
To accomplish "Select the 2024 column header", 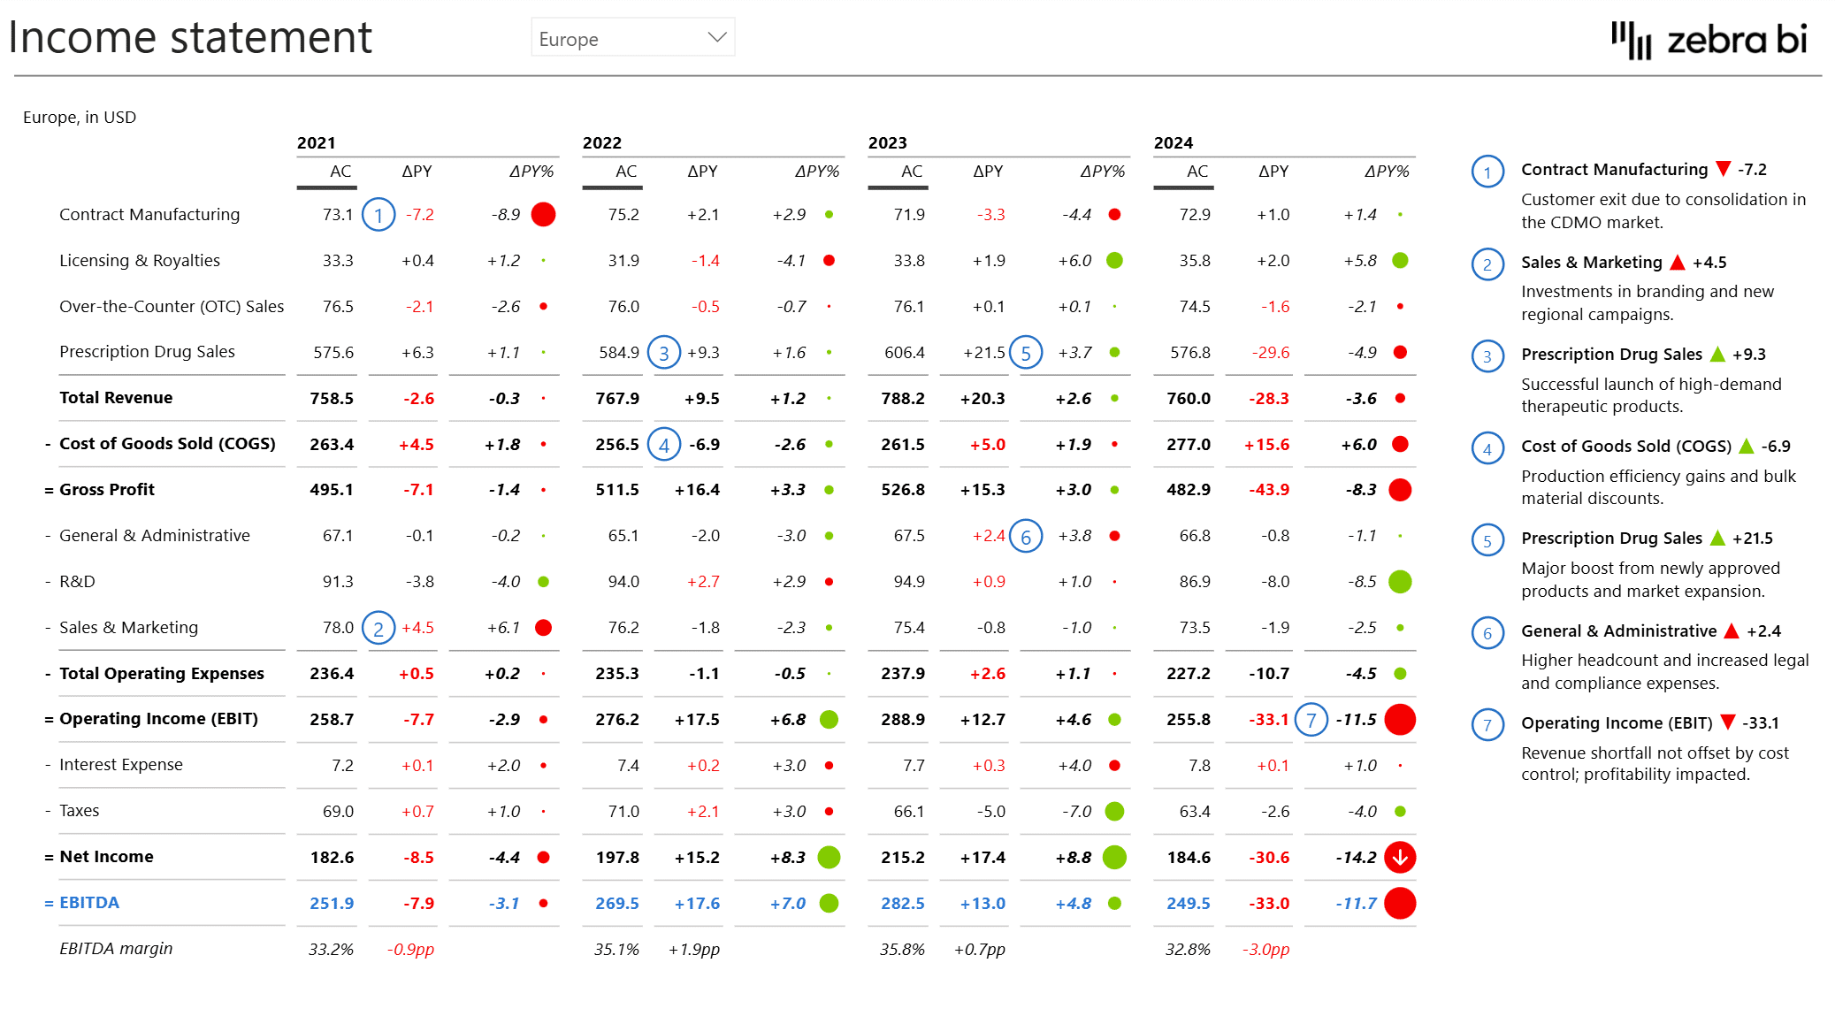I will (1174, 141).
